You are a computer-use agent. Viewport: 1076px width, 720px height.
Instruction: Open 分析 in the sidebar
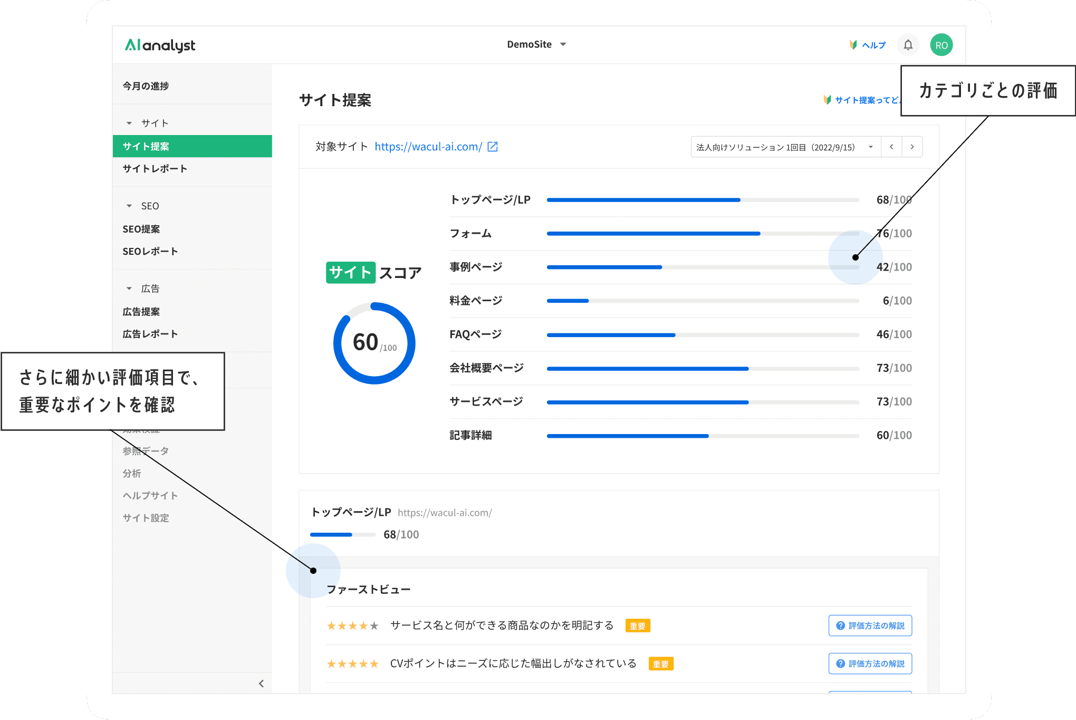tap(132, 474)
